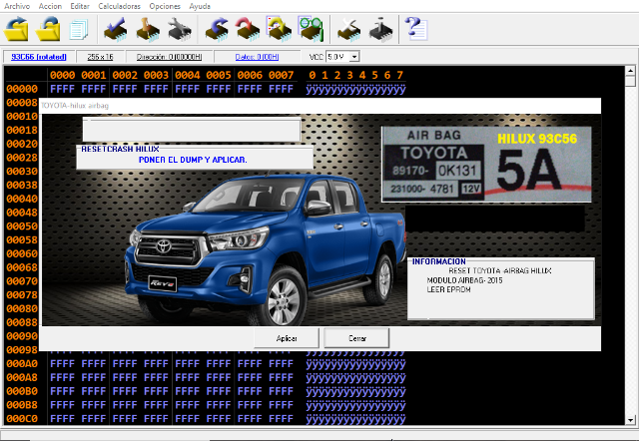Click the Dirección address label

coord(169,57)
